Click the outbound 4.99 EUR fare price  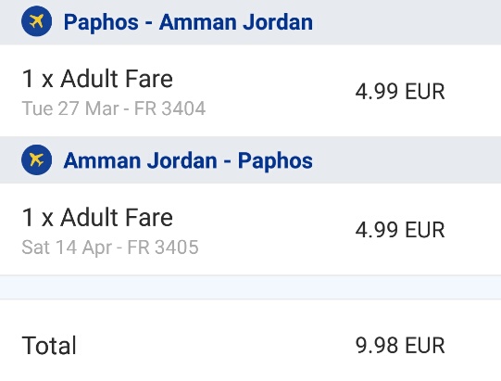(x=400, y=91)
